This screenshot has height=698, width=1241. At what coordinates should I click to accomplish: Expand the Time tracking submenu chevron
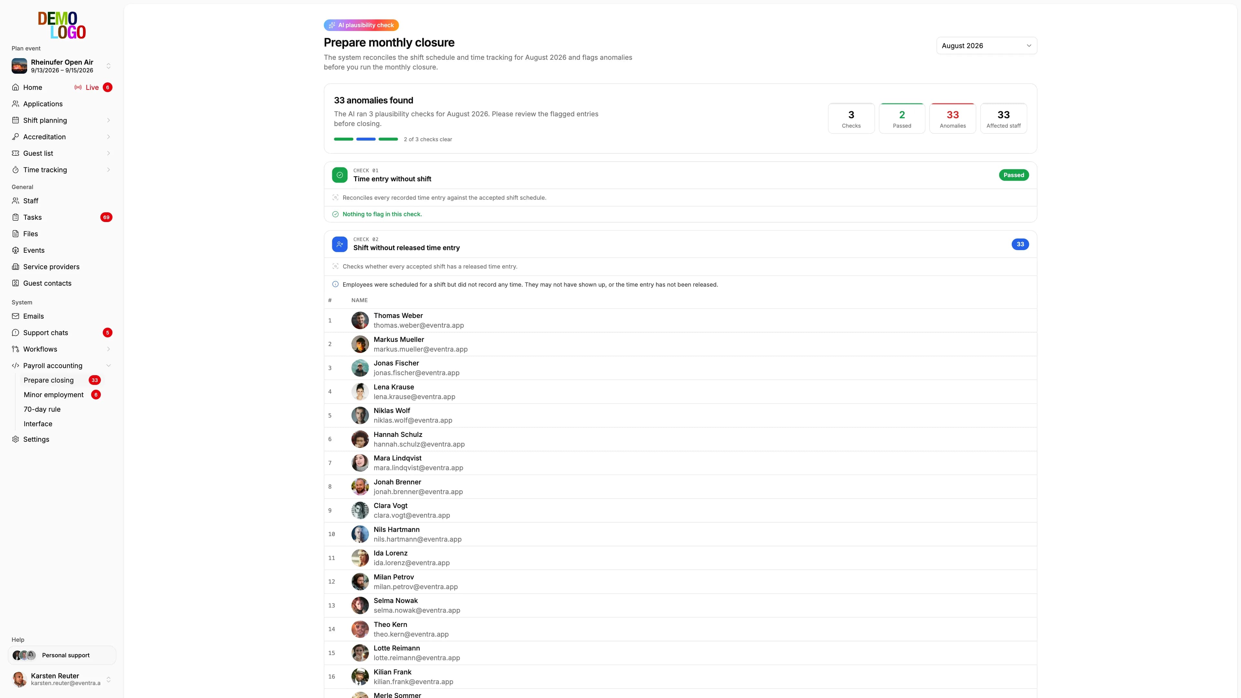click(x=108, y=170)
